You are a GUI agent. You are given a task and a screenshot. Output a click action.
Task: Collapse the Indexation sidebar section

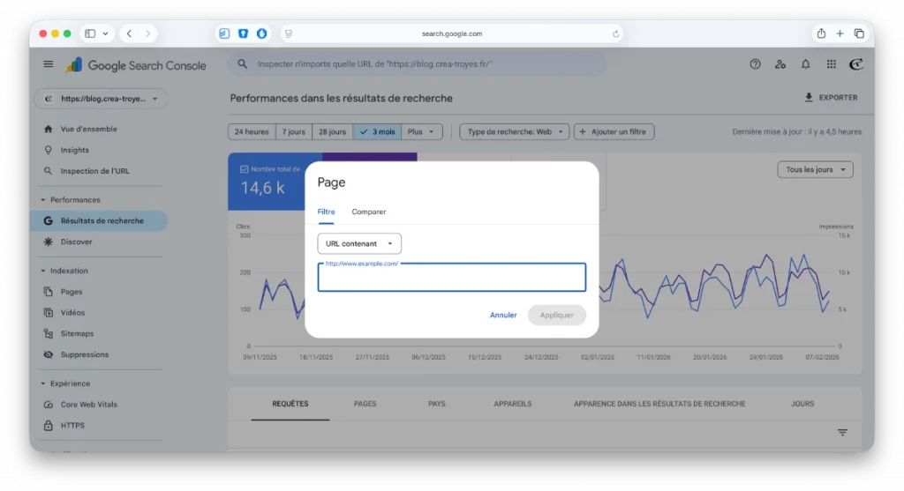click(x=42, y=271)
